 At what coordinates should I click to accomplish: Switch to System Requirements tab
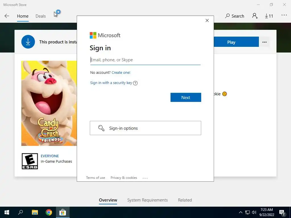pyautogui.click(x=147, y=200)
